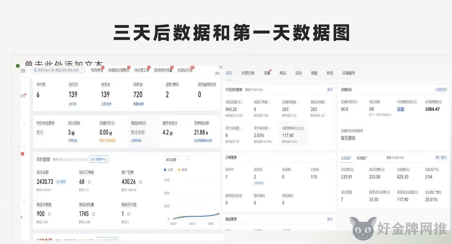The height and width of the screenshot is (244, 452).
Task: Click the 进入数据中心 button
Action: tap(99, 159)
